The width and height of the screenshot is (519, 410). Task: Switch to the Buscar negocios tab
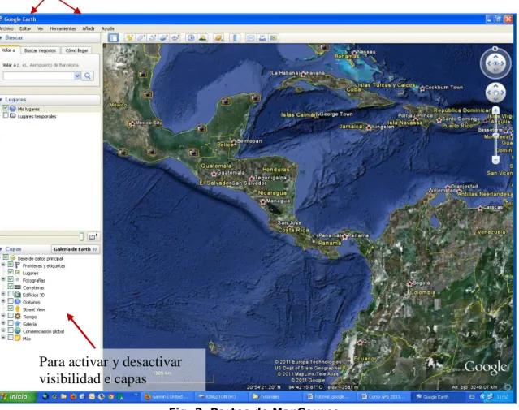click(40, 50)
